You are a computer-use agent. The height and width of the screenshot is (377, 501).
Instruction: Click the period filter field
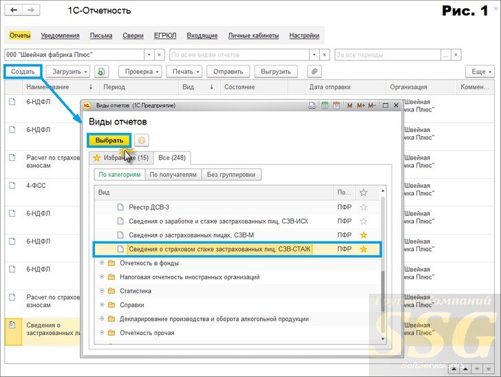(387, 54)
